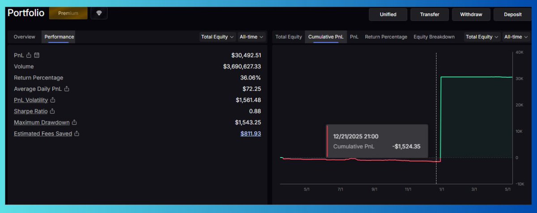The width and height of the screenshot is (537, 213).
Task: Share the Estimated Fees Saved stat
Action: point(77,134)
